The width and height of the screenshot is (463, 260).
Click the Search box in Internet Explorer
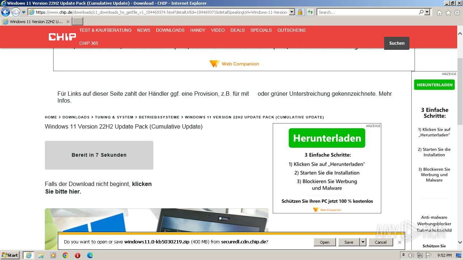(368, 12)
